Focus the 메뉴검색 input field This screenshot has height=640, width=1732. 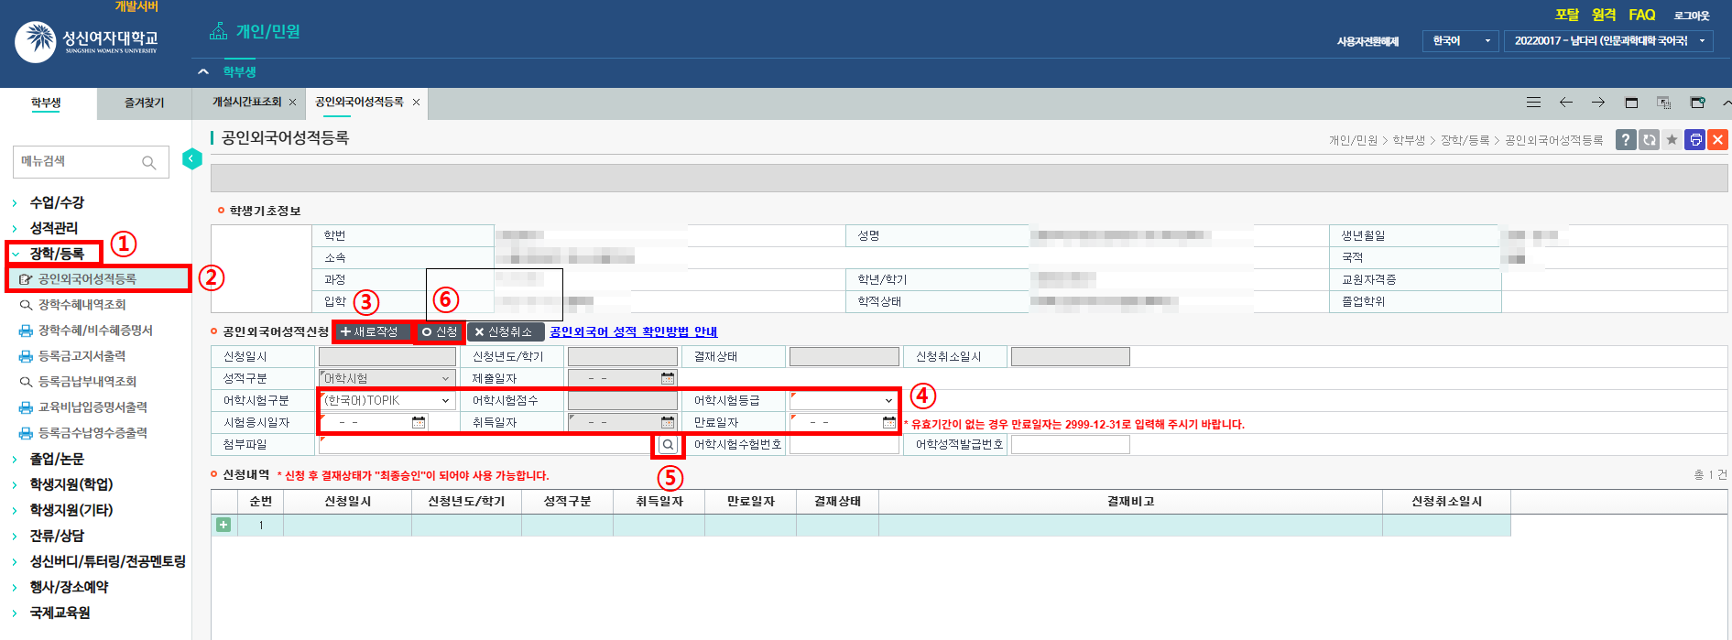pyautogui.click(x=78, y=162)
